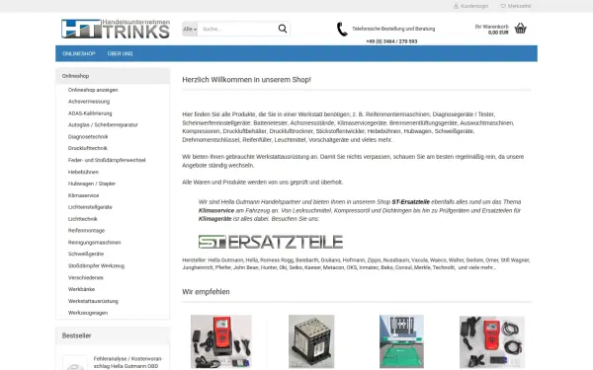Viewport: 593px width, 370px height.
Task: Open the shopping basket icon
Action: [x=521, y=29]
